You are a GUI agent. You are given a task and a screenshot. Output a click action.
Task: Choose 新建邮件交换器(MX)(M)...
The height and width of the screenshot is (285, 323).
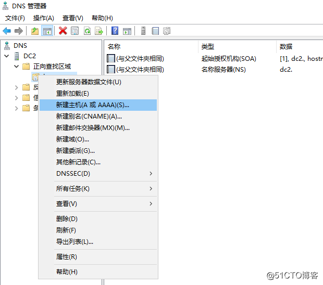98,128
